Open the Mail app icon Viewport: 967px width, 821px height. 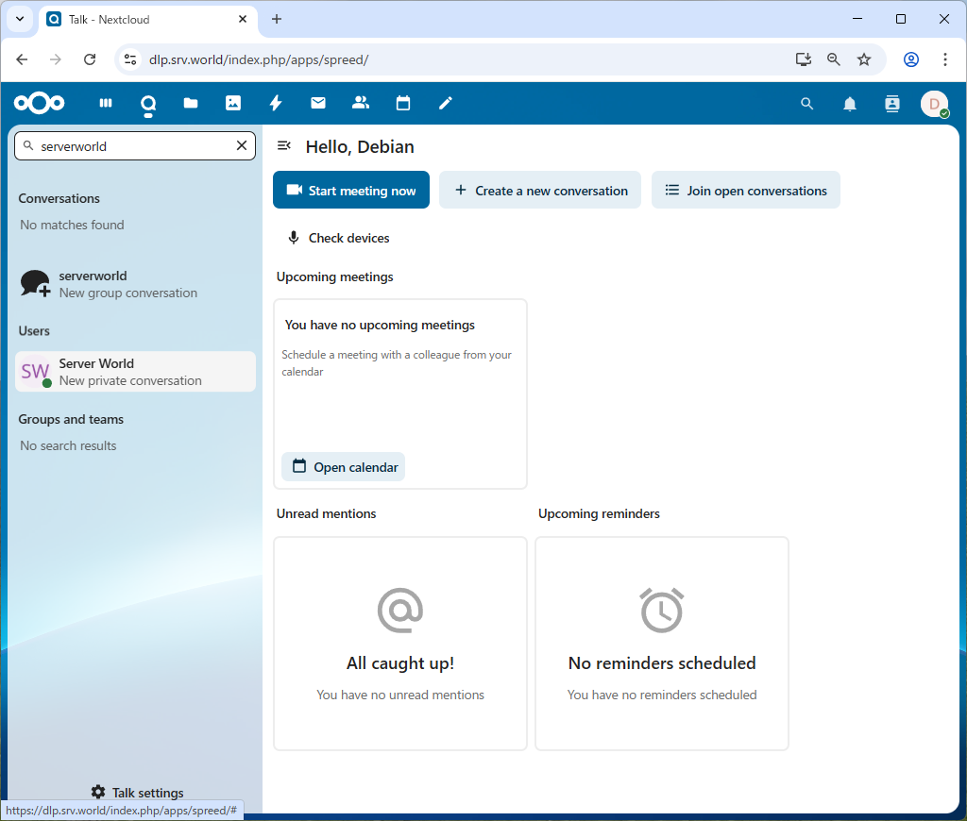click(318, 103)
